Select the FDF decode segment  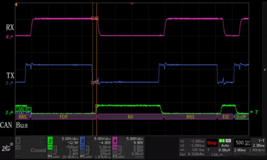pyautogui.click(x=64, y=117)
